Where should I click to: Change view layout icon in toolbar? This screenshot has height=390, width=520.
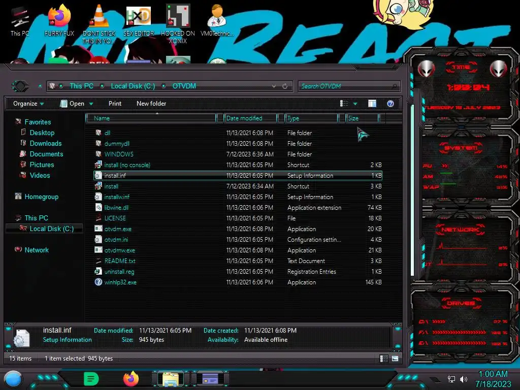pyautogui.click(x=344, y=104)
